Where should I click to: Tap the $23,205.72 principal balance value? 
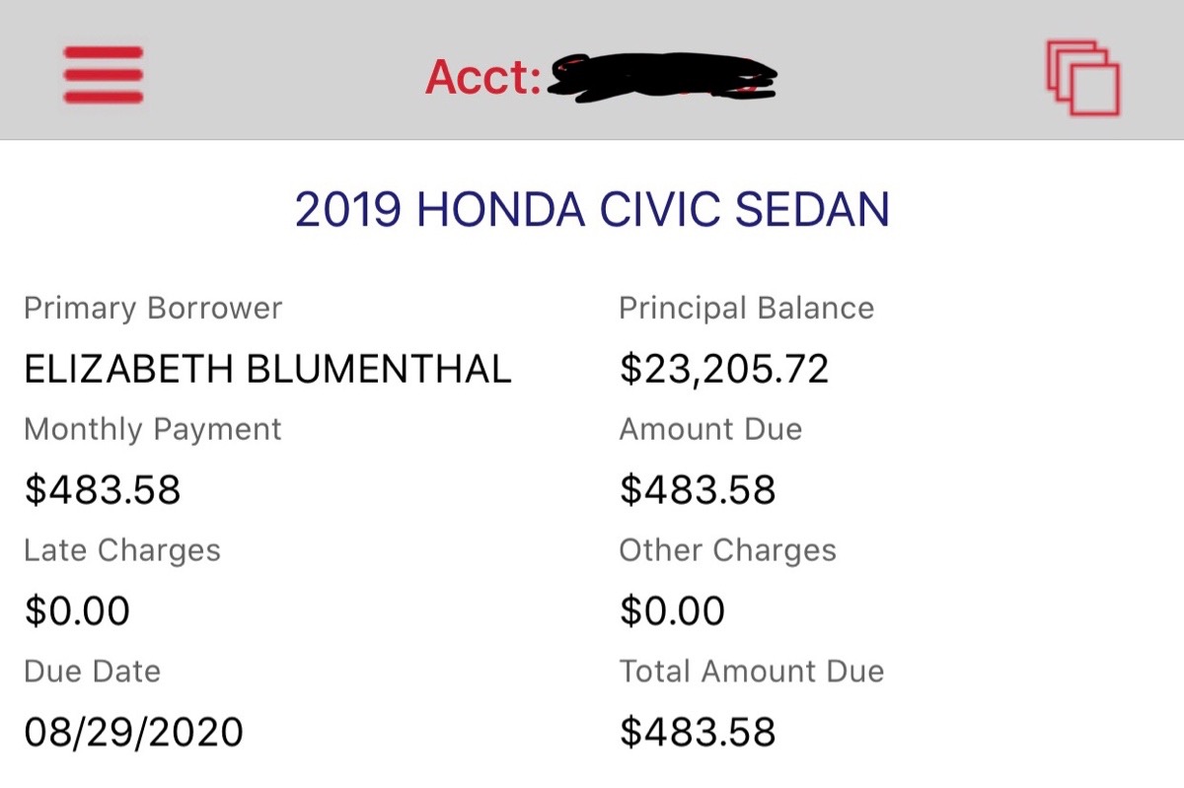point(724,369)
